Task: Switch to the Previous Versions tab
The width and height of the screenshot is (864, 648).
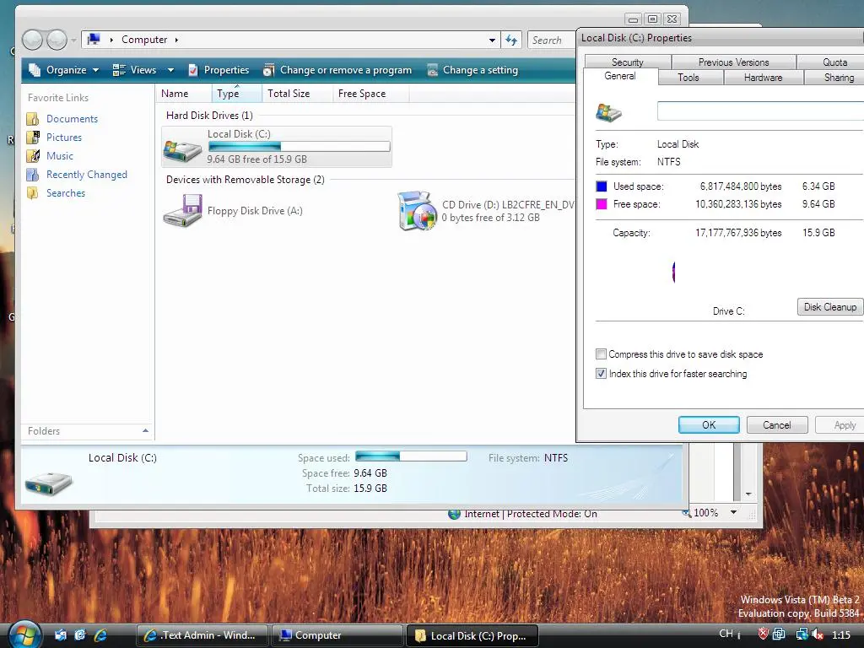Action: click(733, 62)
